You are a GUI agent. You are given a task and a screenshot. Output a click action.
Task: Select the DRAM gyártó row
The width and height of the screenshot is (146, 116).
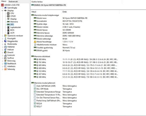pyautogui.click(x=52, y=50)
